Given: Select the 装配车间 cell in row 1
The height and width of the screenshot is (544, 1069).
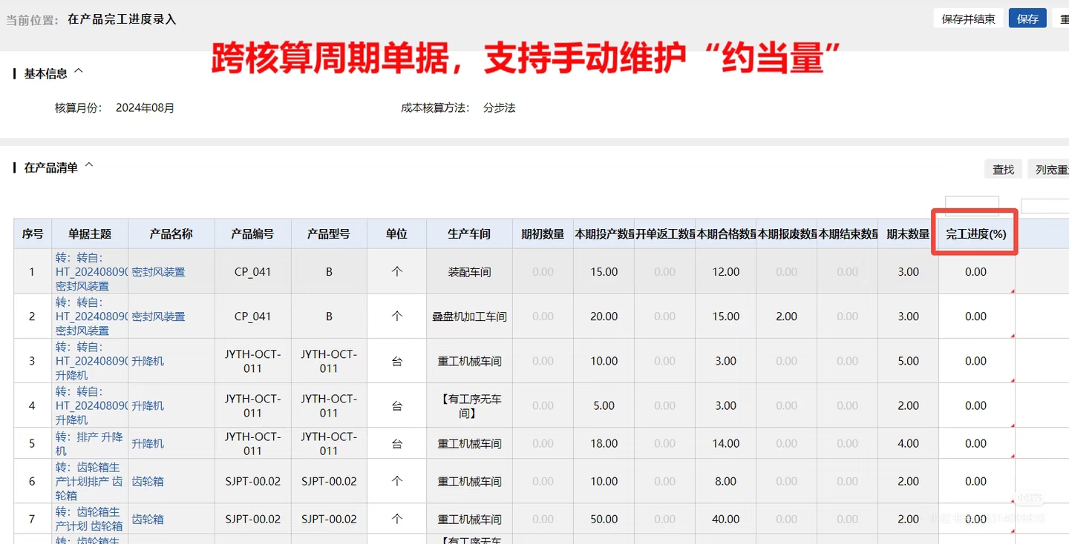Looking at the screenshot, I should [469, 272].
